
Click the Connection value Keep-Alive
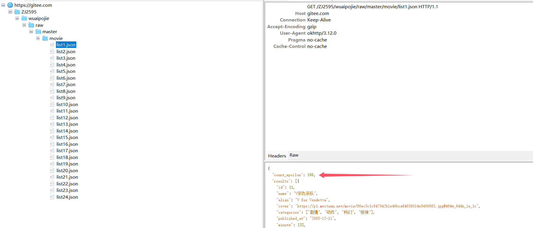(x=319, y=20)
